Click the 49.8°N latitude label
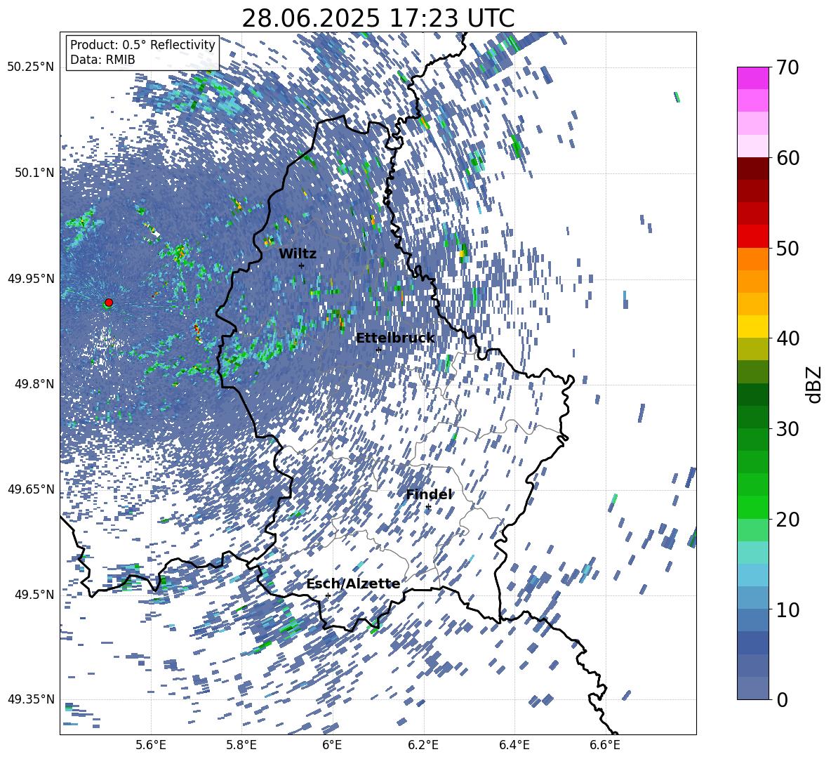The height and width of the screenshot is (759, 831). 34,384
